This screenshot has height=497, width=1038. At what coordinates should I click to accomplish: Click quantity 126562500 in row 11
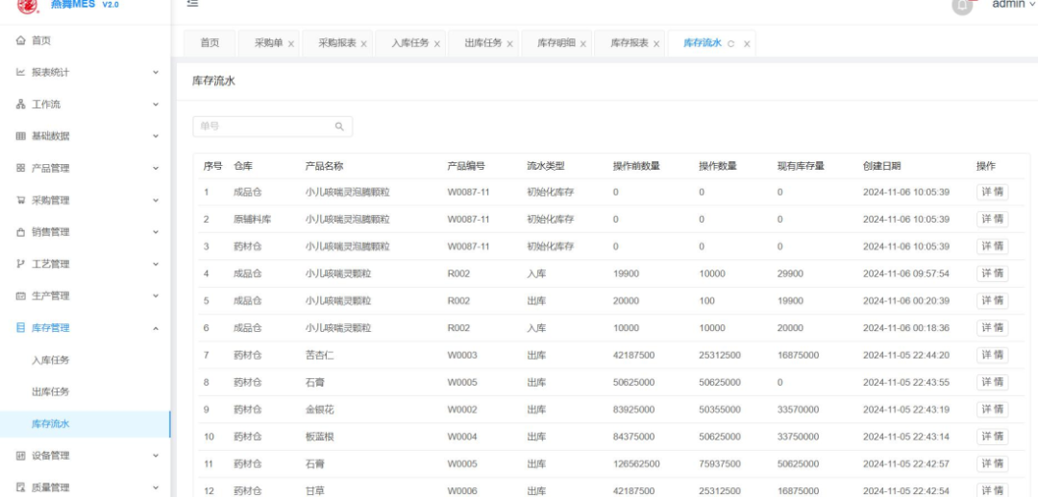636,464
